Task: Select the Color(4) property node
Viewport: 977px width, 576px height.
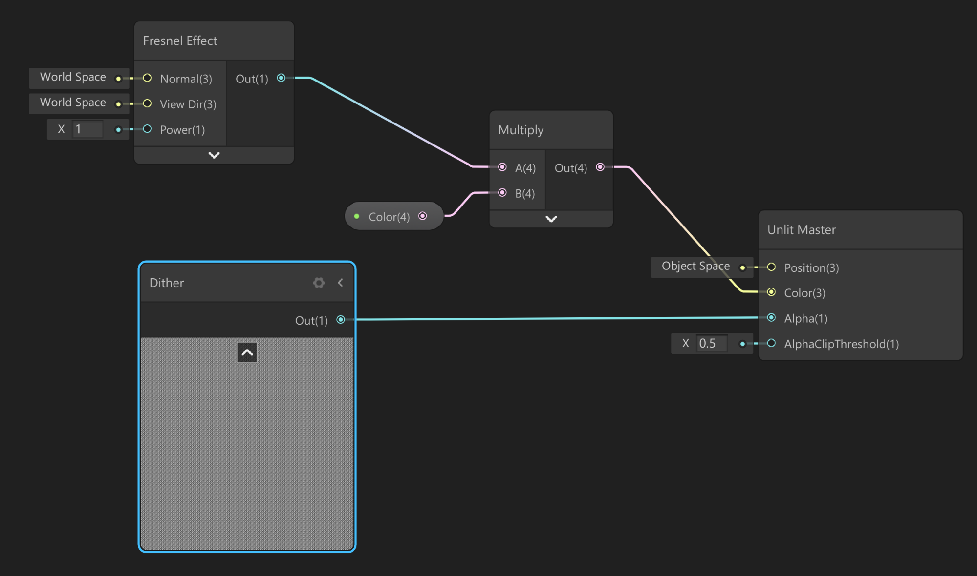Action: 389,217
